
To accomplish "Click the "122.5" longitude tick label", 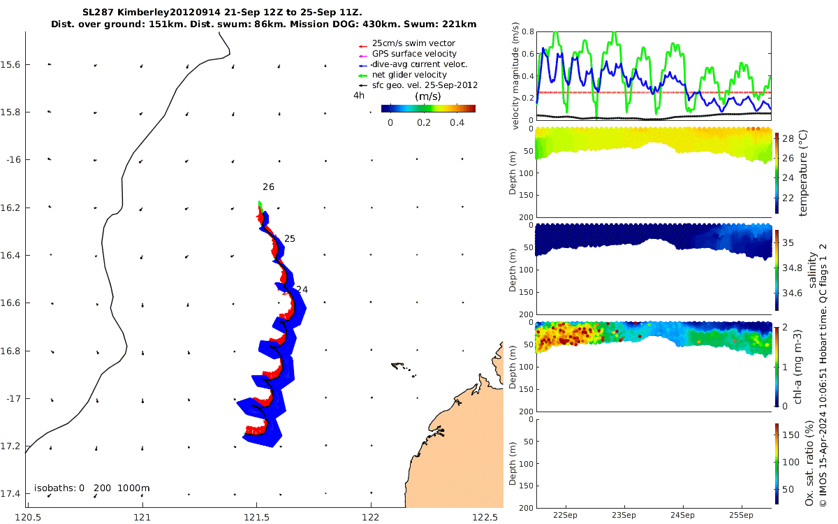I will pyautogui.click(x=486, y=517).
